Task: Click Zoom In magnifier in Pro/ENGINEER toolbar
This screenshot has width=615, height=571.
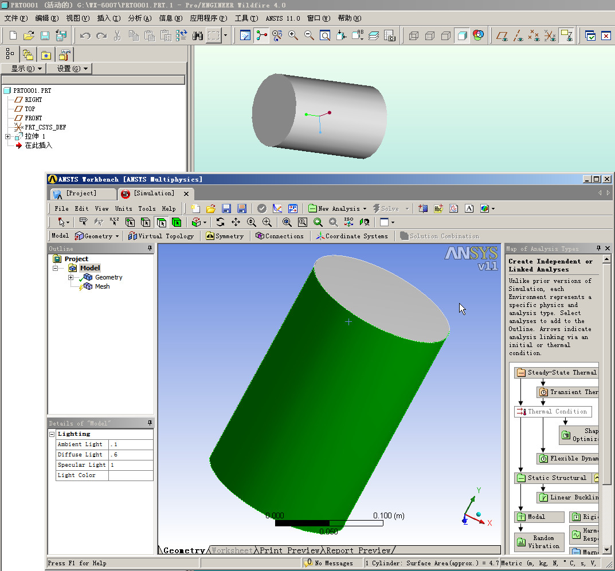Action: (293, 36)
